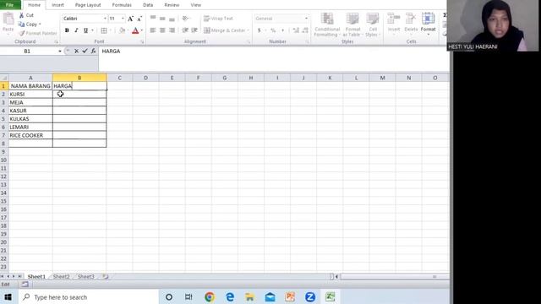Click Decrease Decimal icon
The image size is (541, 304).
coord(305,30)
